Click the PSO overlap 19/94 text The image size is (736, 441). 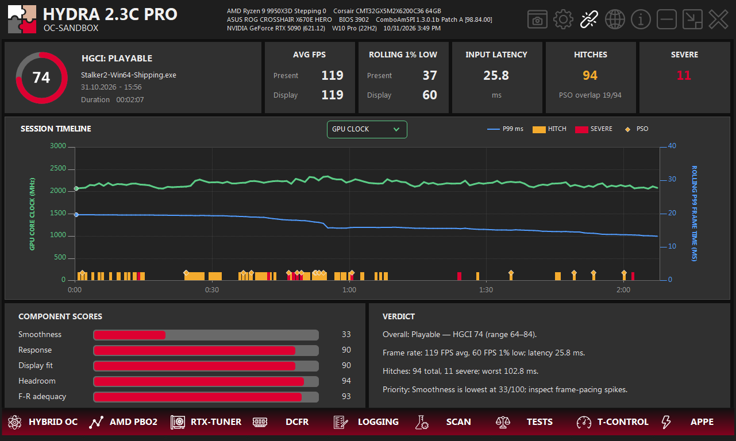pyautogui.click(x=590, y=95)
